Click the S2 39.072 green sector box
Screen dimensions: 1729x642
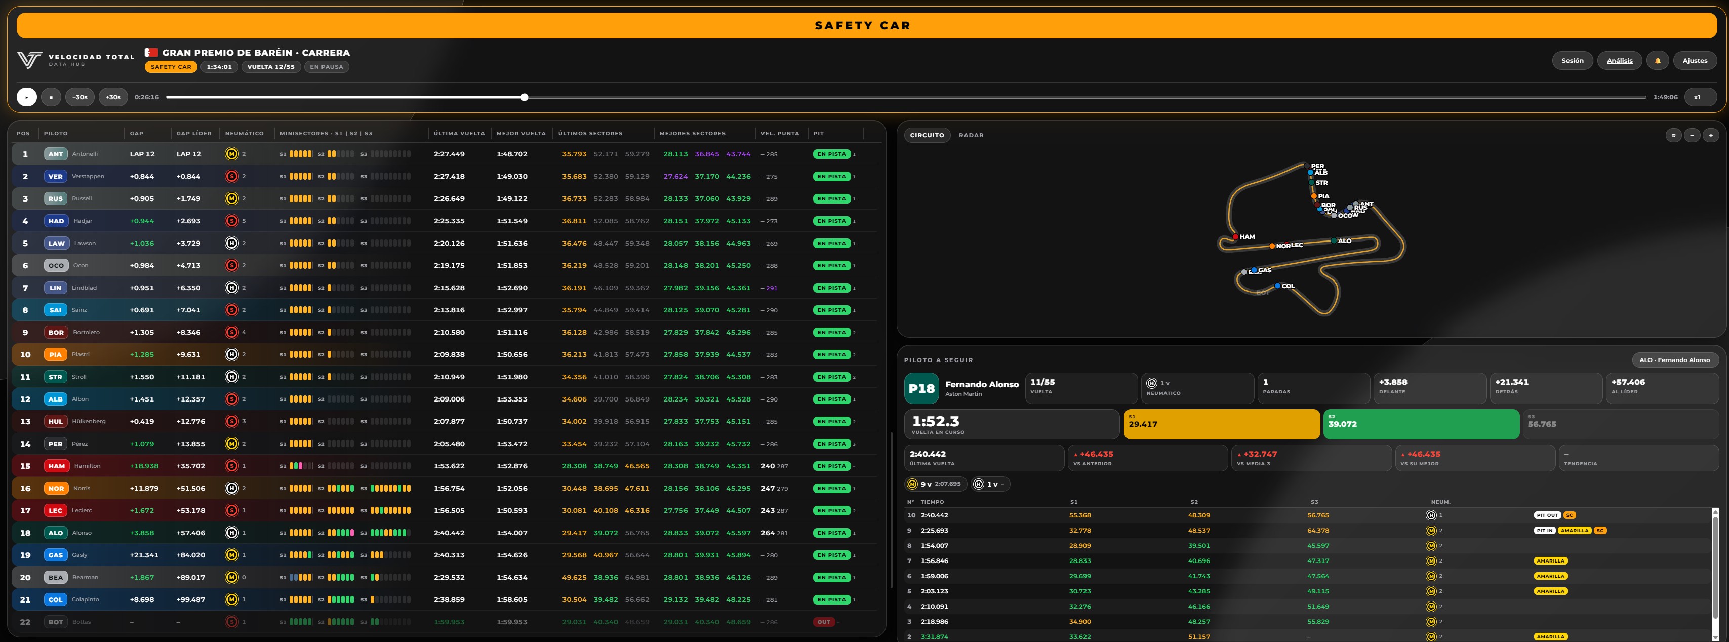(x=1421, y=424)
